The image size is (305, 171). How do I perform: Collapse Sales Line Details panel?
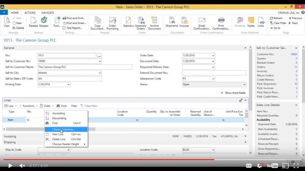click(296, 105)
